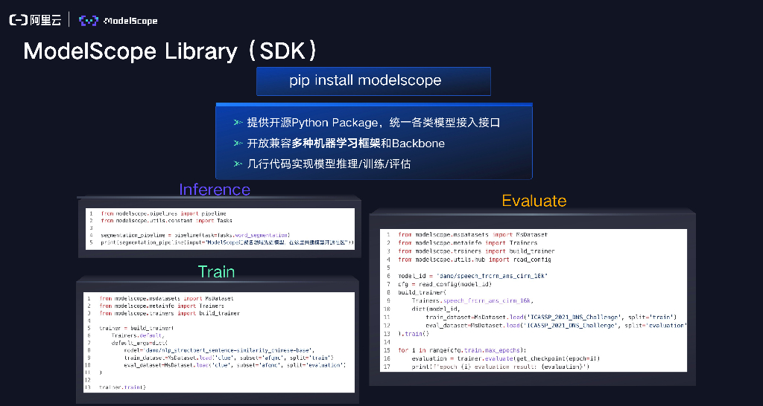Click the model='damo/nlp_structbert_sentence-similarity_chinese-base' line
763x406 pixels.
(x=220, y=350)
